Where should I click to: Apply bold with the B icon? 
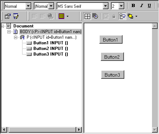[133, 6]
